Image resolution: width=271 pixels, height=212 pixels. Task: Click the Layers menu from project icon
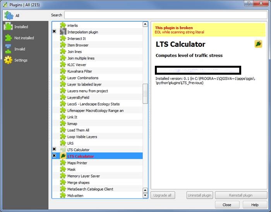pos(63,91)
